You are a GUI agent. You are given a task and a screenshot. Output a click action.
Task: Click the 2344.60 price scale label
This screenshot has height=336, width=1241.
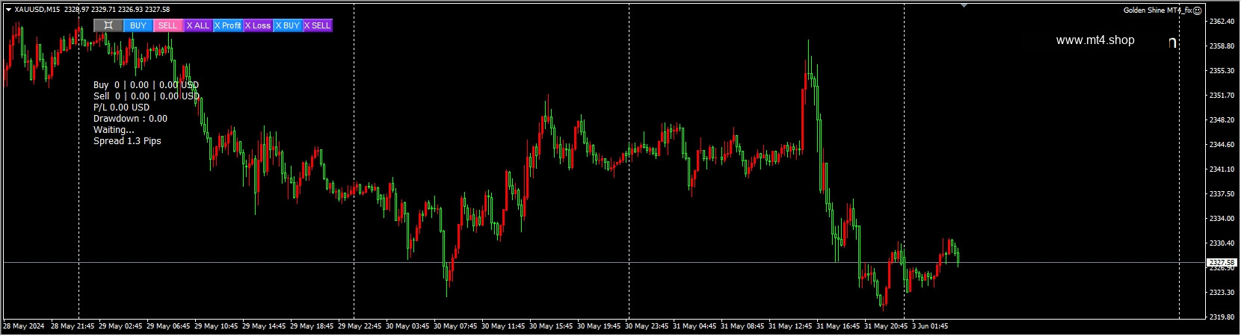click(x=1221, y=145)
